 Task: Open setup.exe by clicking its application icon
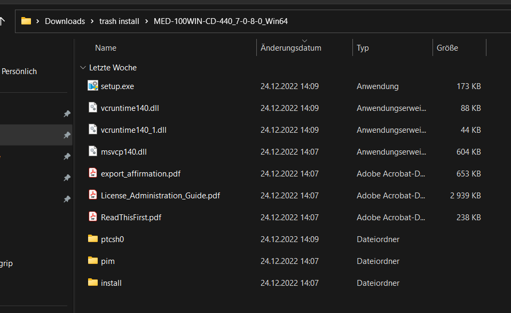[92, 86]
